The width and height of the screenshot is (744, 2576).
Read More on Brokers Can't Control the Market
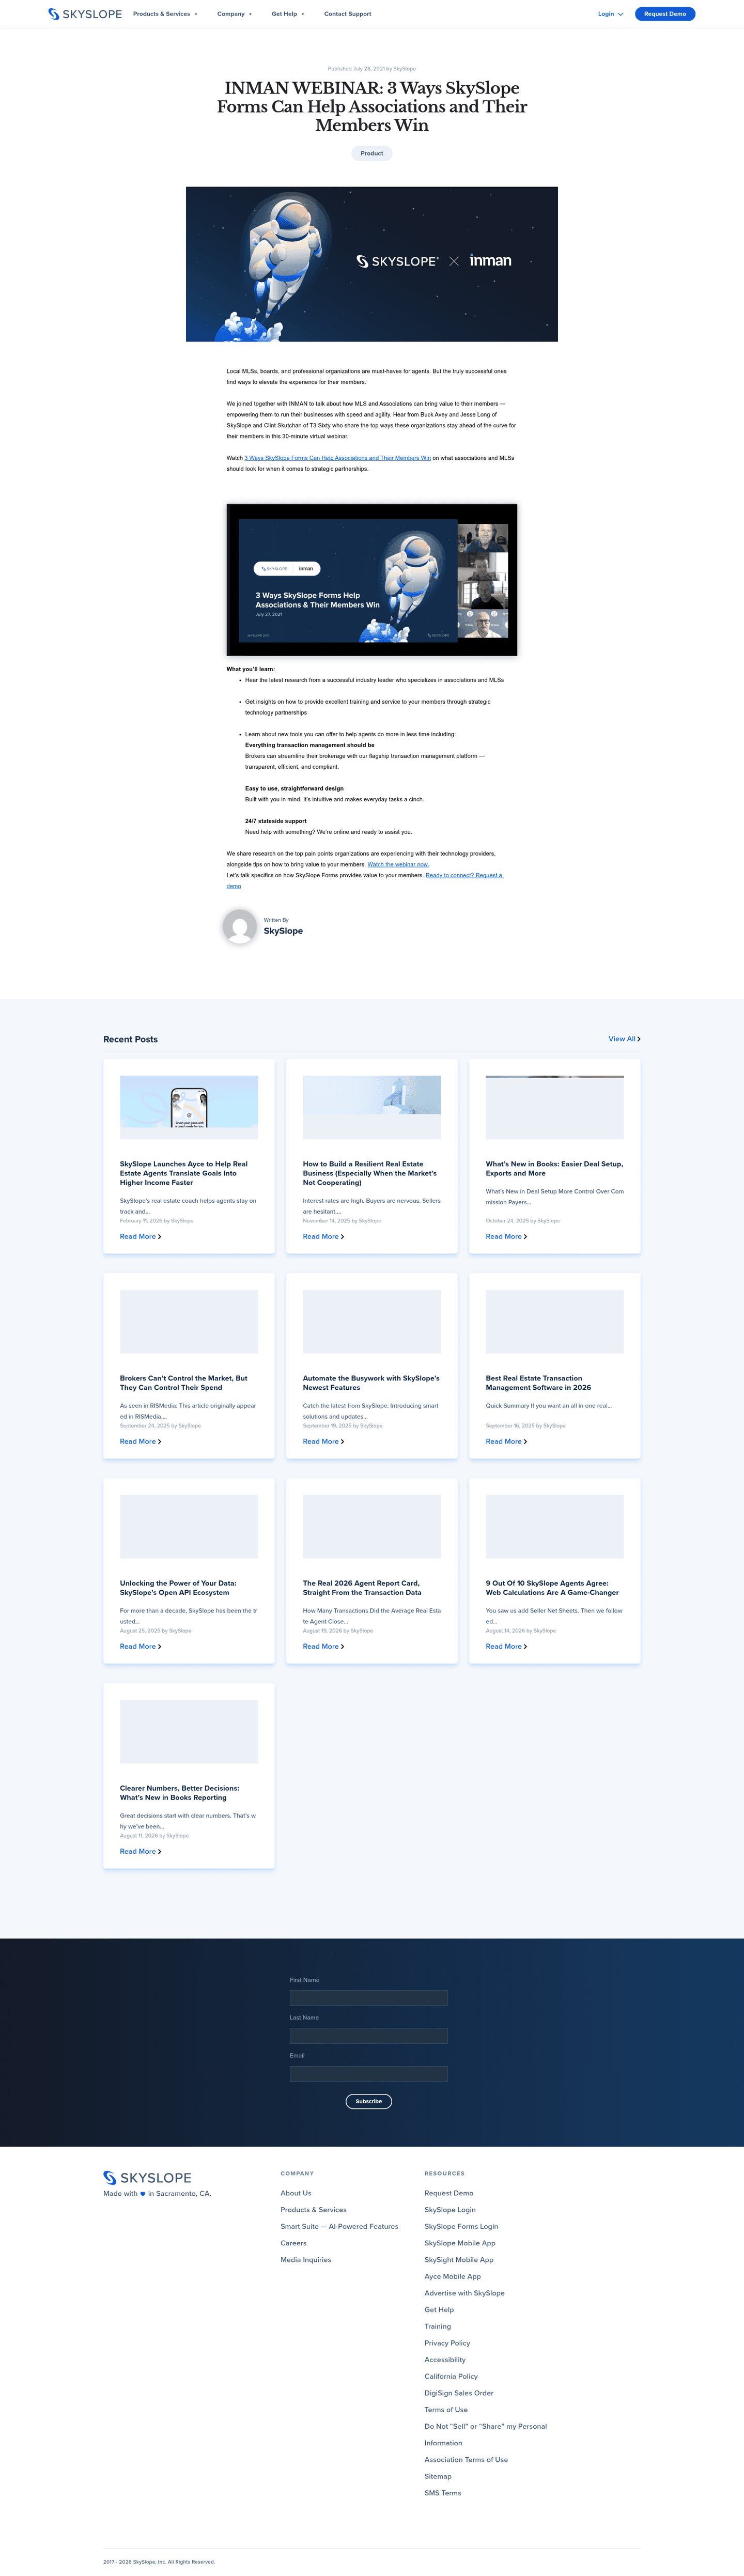140,1442
